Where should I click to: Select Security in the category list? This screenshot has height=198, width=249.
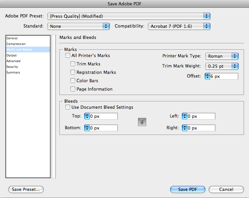click(x=28, y=67)
